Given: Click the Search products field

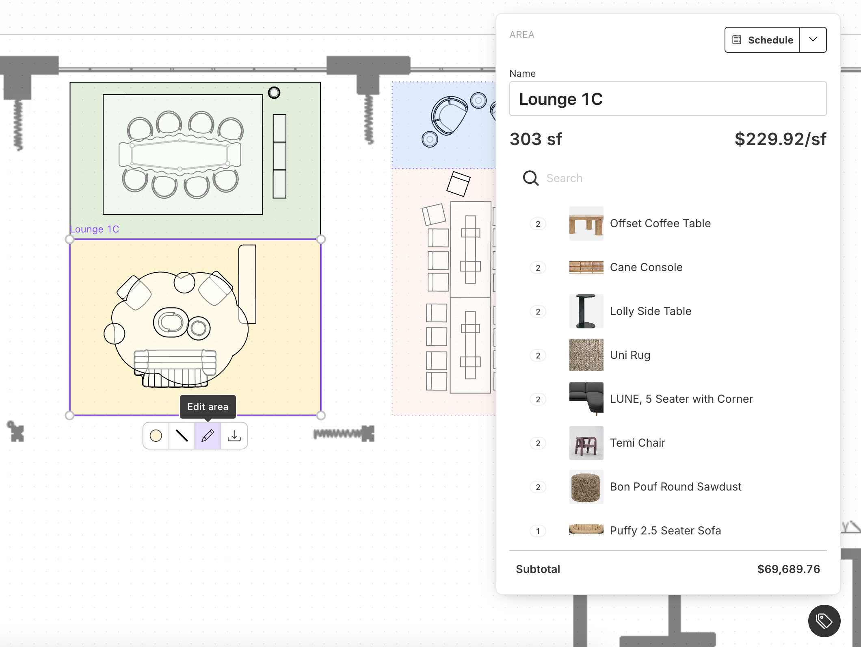Looking at the screenshot, I should click(x=682, y=178).
